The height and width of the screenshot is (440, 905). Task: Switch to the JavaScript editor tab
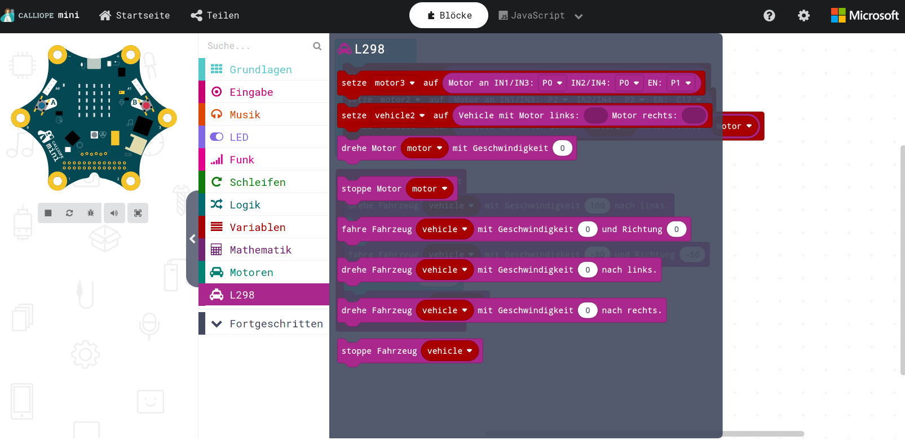click(532, 16)
